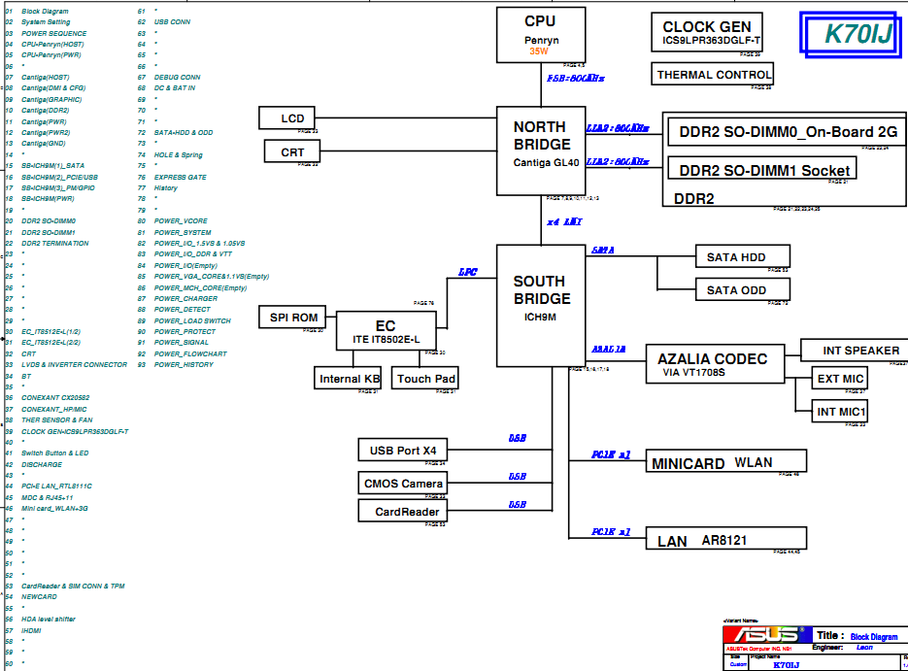The width and height of the screenshot is (908, 671).
Task: Click index entry LVDS & INVERTER CONNECTOR
Action: click(x=74, y=365)
